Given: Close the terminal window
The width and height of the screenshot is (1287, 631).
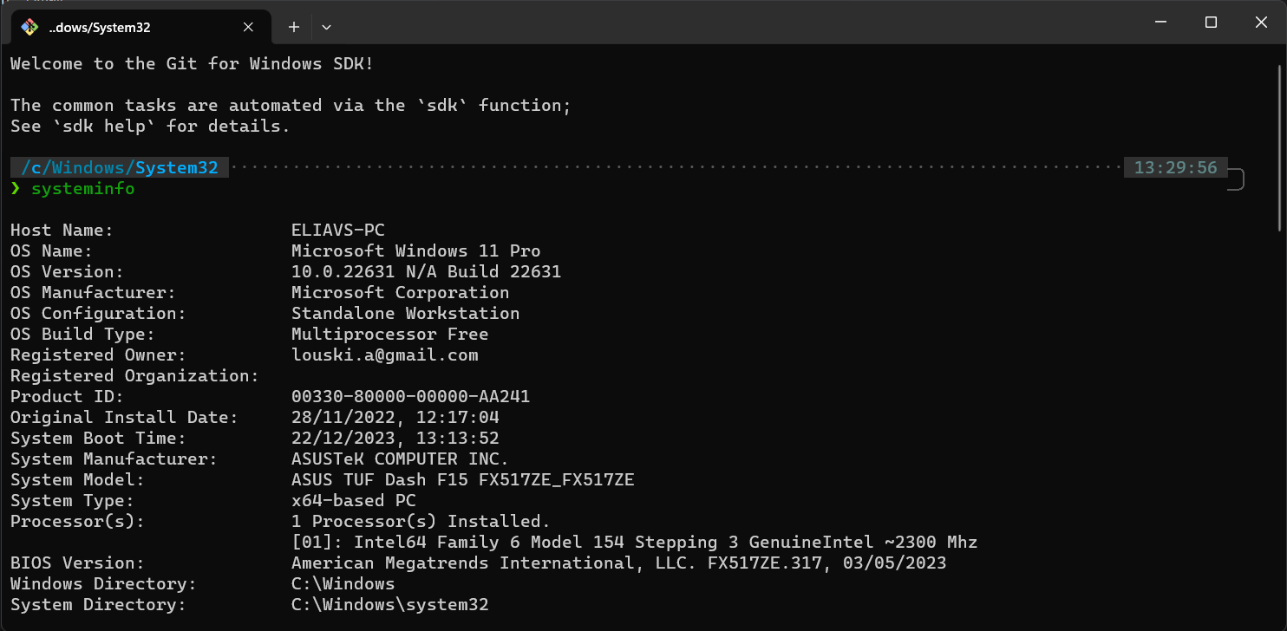Looking at the screenshot, I should pyautogui.click(x=1263, y=23).
